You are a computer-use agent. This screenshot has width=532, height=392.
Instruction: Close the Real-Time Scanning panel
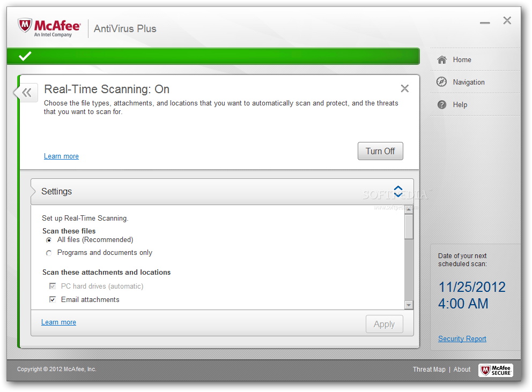405,88
